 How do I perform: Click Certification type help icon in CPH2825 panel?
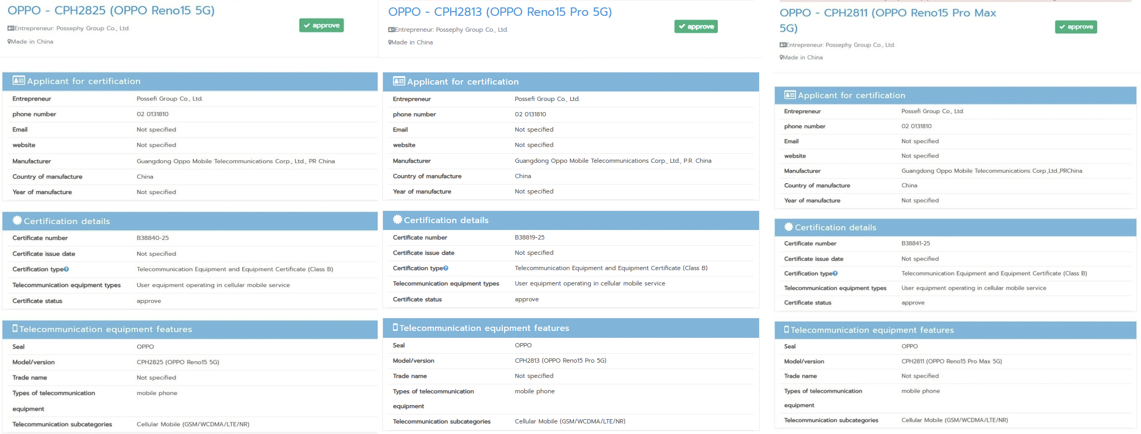[x=66, y=270]
